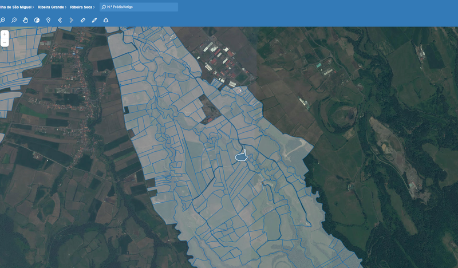458x268 pixels.
Task: Expand the chevron after Ribeira Seca
Action: point(94,7)
